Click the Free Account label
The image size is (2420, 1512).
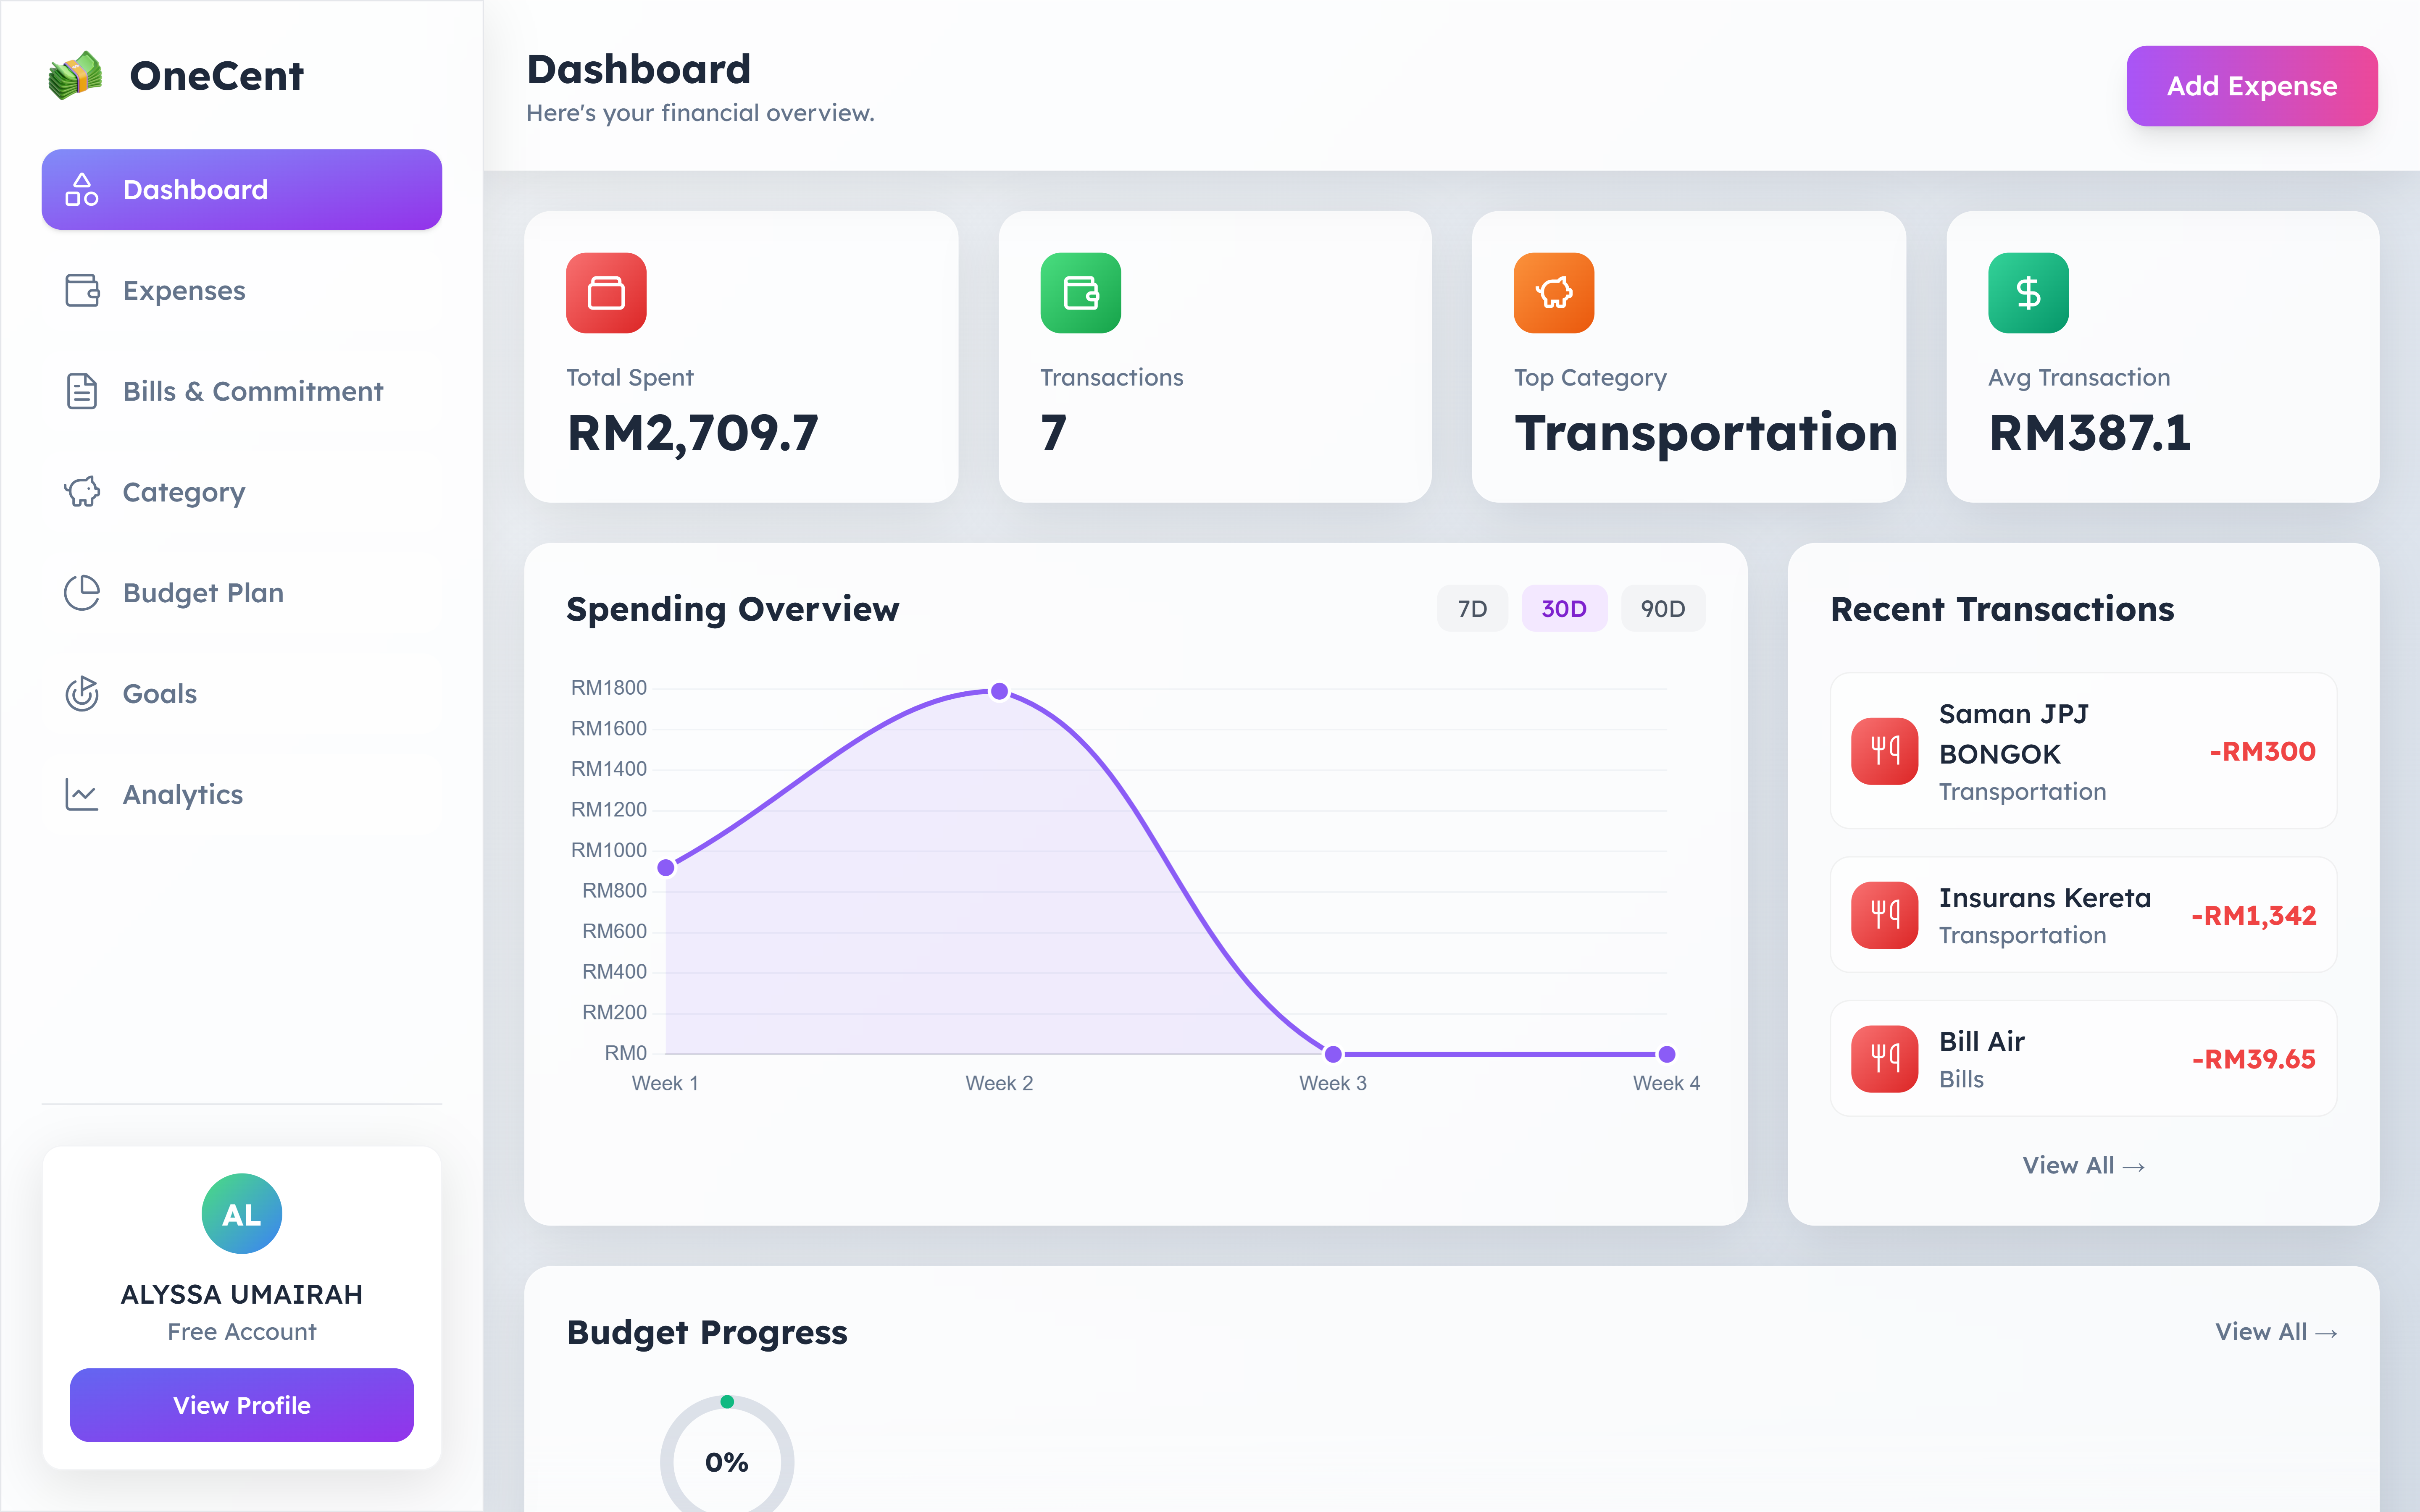(242, 1332)
